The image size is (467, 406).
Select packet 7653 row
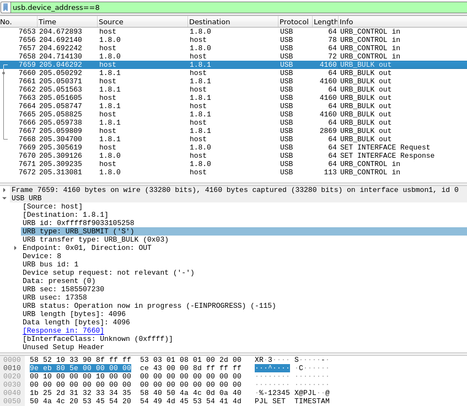[x=234, y=31]
